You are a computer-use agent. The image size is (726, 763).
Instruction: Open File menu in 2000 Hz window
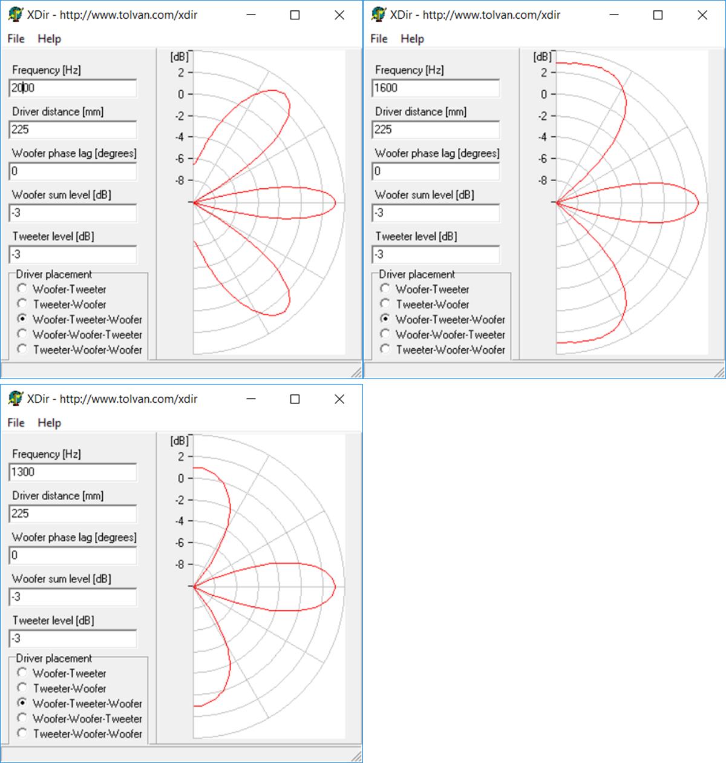click(x=16, y=39)
